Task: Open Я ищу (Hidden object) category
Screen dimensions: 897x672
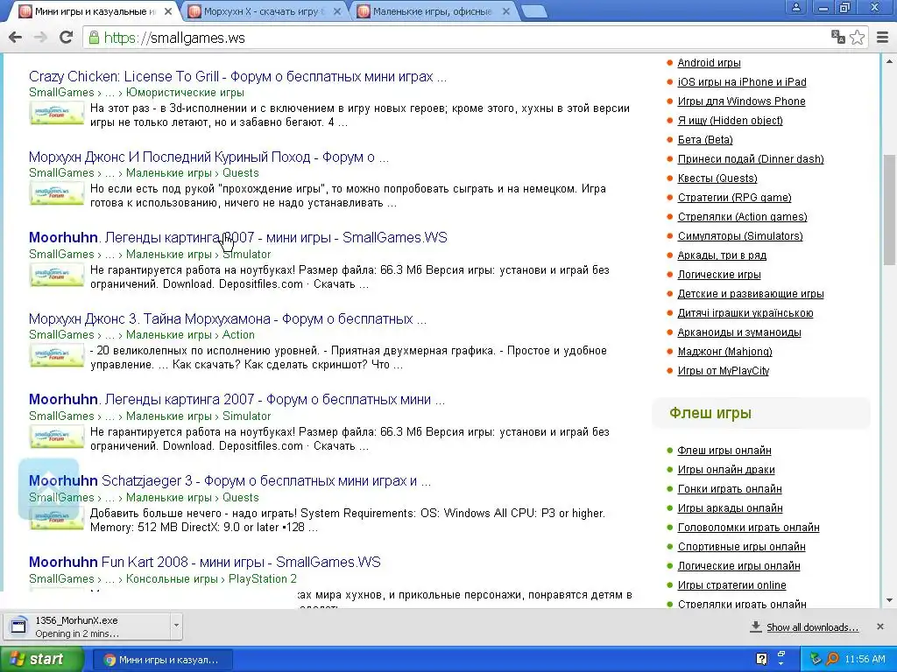Action: pyautogui.click(x=730, y=121)
